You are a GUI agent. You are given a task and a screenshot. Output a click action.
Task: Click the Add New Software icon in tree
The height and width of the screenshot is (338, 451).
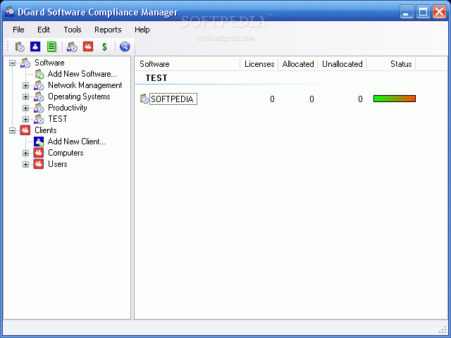pyautogui.click(x=39, y=74)
